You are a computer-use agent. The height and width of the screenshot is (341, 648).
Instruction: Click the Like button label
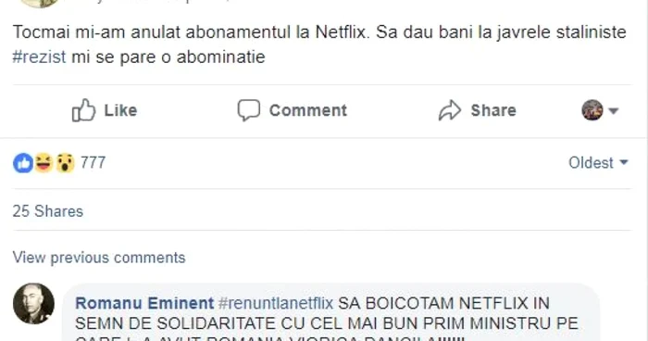point(120,110)
